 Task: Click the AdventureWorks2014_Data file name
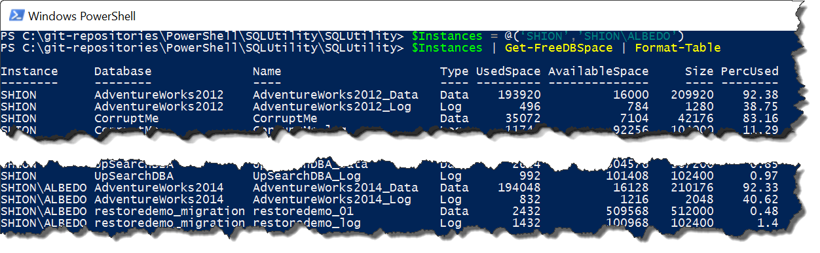pos(335,188)
